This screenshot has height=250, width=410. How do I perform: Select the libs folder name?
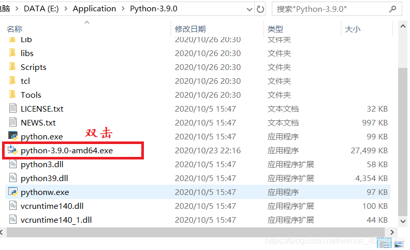(27, 53)
